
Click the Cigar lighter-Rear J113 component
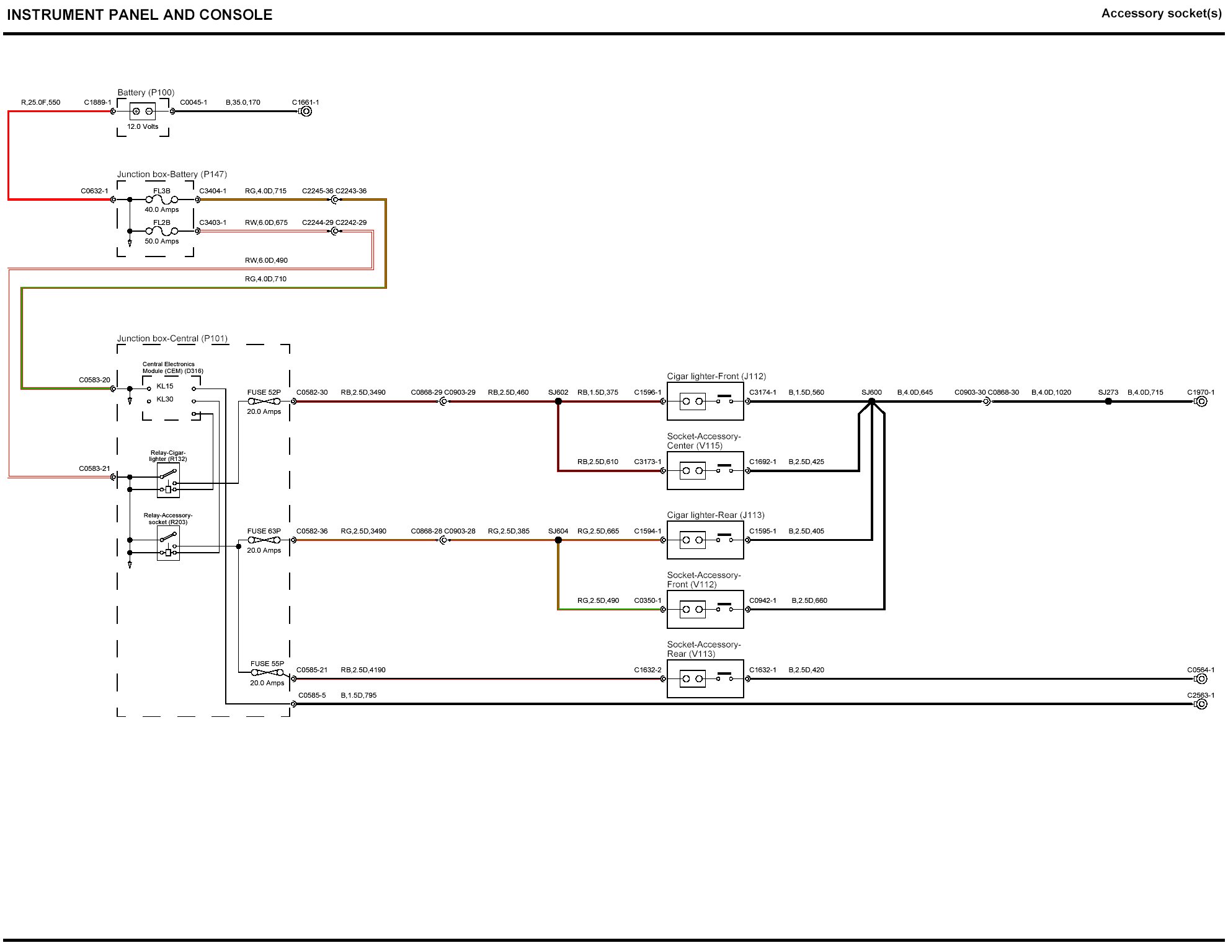pyautogui.click(x=705, y=540)
